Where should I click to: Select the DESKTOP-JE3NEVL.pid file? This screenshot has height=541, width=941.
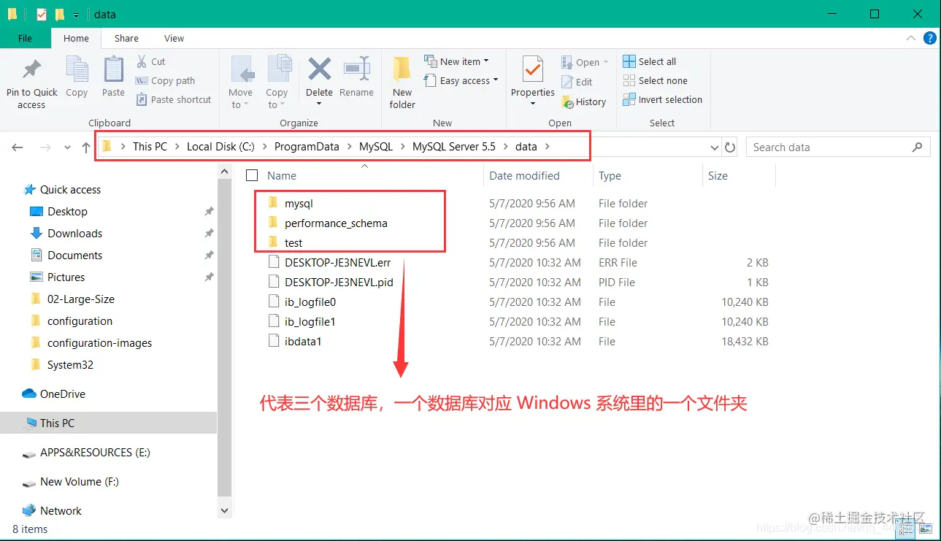[339, 283]
